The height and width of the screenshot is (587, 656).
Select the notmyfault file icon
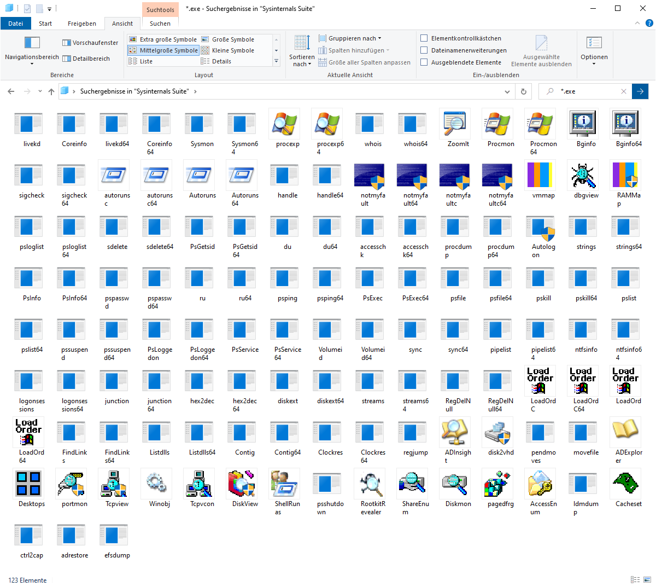pyautogui.click(x=370, y=176)
